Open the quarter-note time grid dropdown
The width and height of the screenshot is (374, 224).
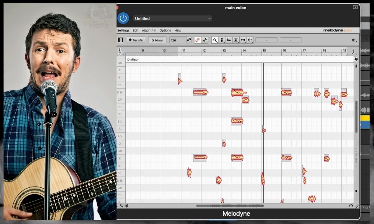click(354, 52)
